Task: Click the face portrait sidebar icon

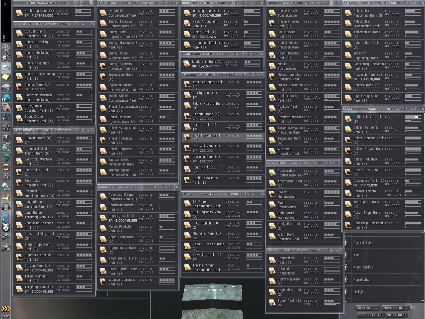Action: point(6,226)
